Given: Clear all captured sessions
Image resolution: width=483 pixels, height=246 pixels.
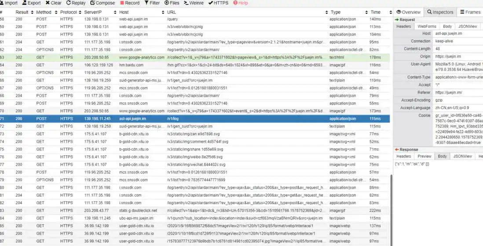Looking at the screenshot, I should pyautogui.click(x=54, y=3).
